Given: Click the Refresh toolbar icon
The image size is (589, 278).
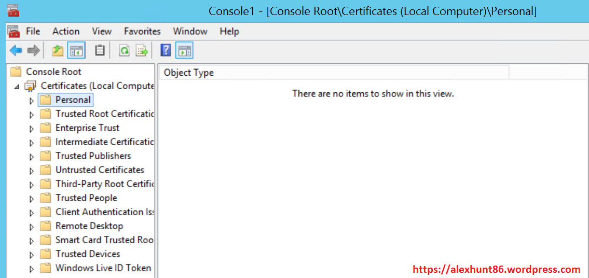Looking at the screenshot, I should (x=124, y=50).
